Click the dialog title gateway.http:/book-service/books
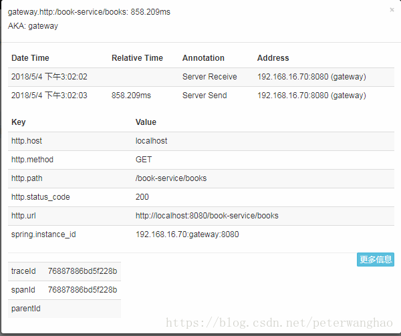 coord(88,12)
